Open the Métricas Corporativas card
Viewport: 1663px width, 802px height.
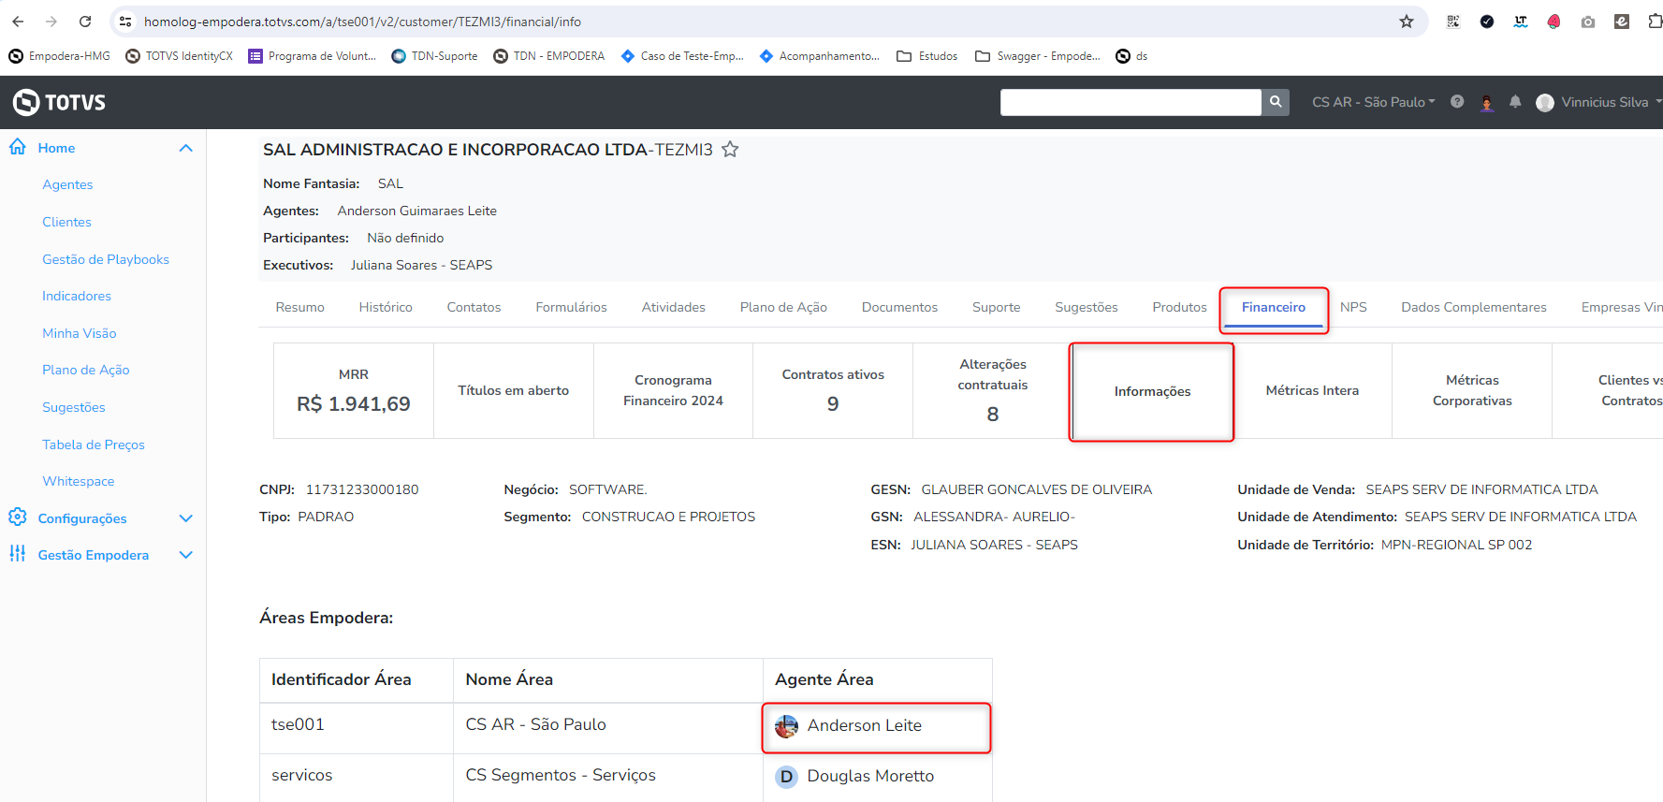1472,390
